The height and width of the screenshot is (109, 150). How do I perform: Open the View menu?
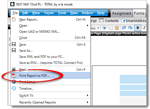[36, 13]
